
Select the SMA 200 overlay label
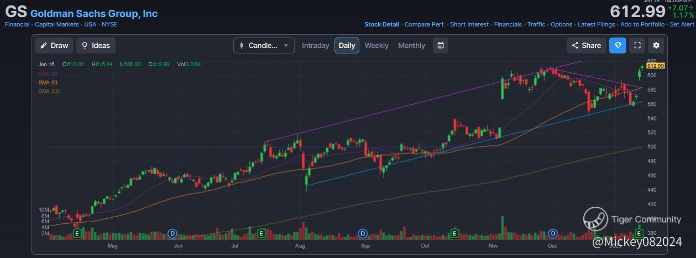point(49,91)
